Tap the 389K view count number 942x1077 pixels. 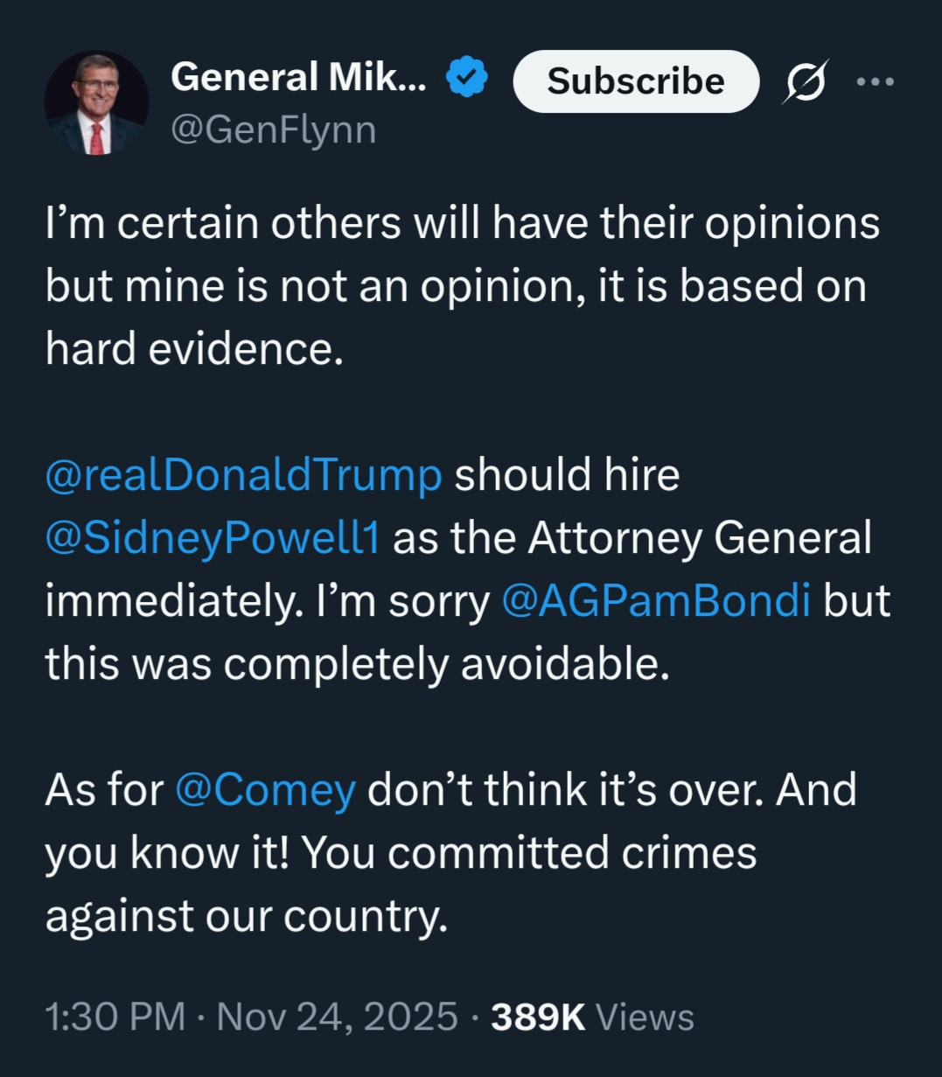point(538,1018)
